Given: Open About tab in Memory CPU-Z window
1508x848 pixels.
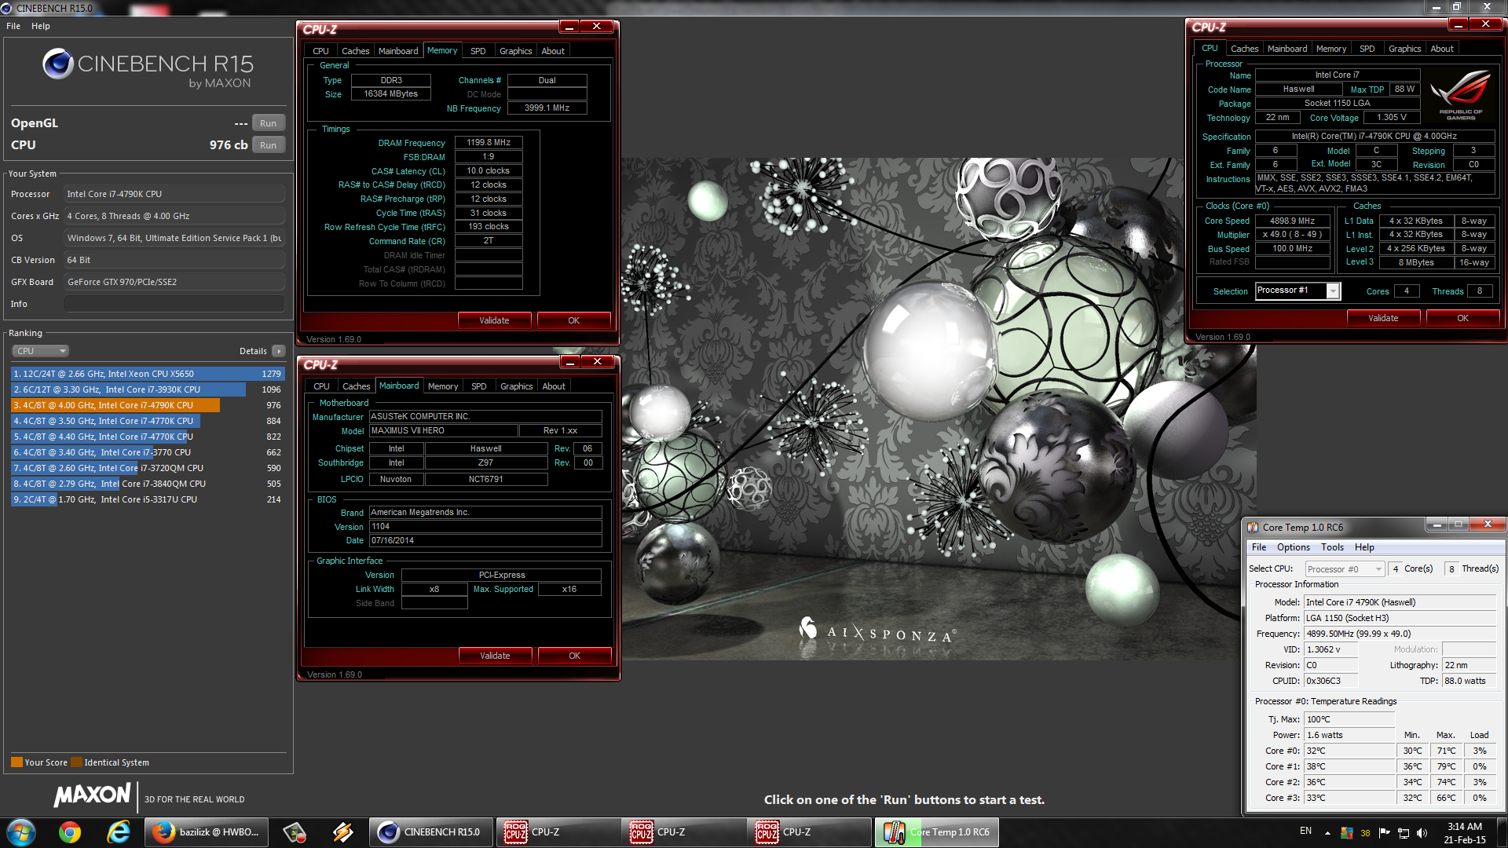Looking at the screenshot, I should pos(553,51).
